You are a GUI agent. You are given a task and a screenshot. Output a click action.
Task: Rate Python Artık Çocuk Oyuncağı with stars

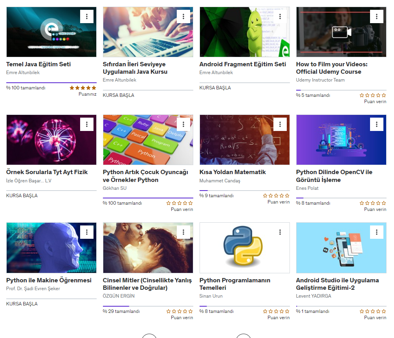180,203
